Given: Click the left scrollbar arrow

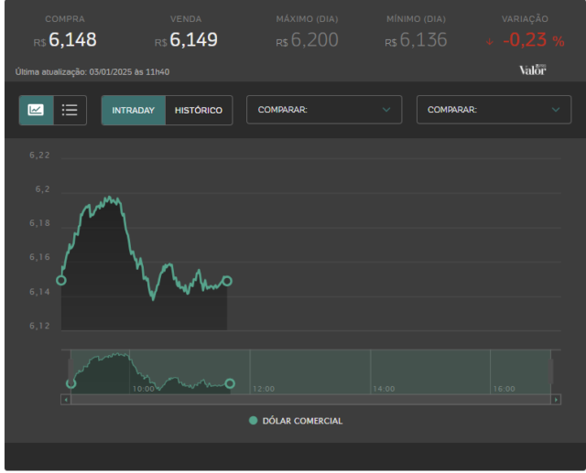Looking at the screenshot, I should pyautogui.click(x=66, y=400).
